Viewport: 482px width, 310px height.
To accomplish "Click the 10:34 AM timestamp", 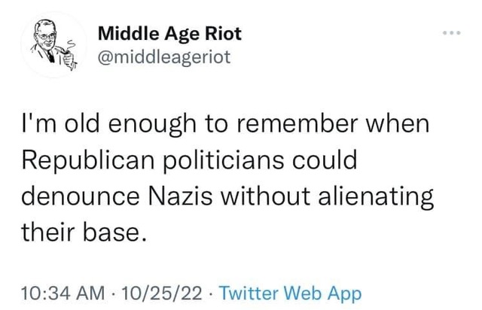I will pyautogui.click(x=63, y=293).
